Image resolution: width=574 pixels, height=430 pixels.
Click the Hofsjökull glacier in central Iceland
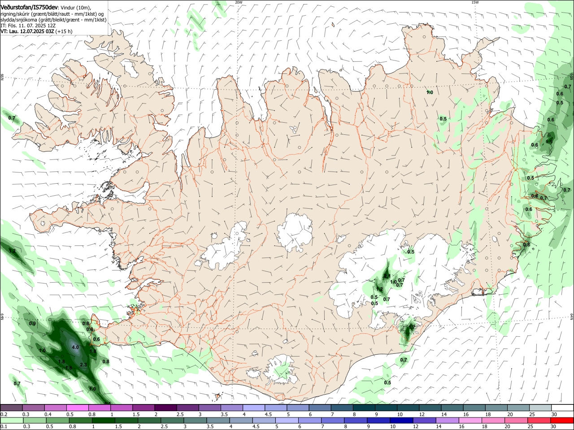[295, 232]
